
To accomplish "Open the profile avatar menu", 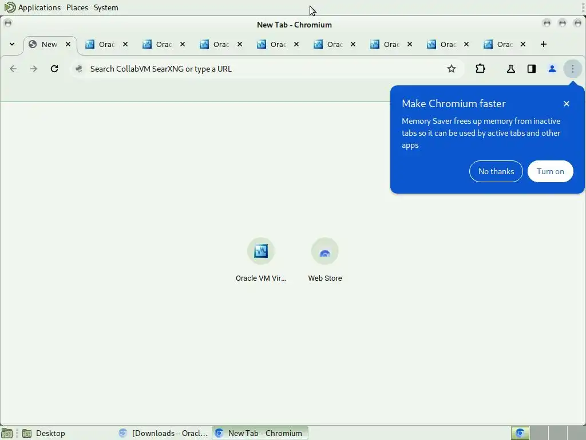I will tap(552, 69).
